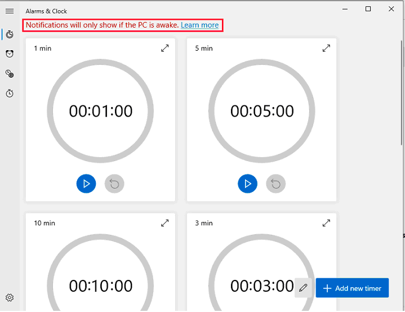Viewport: 405px width, 312px height.
Task: Click the 5 min timer label
Action: (204, 48)
